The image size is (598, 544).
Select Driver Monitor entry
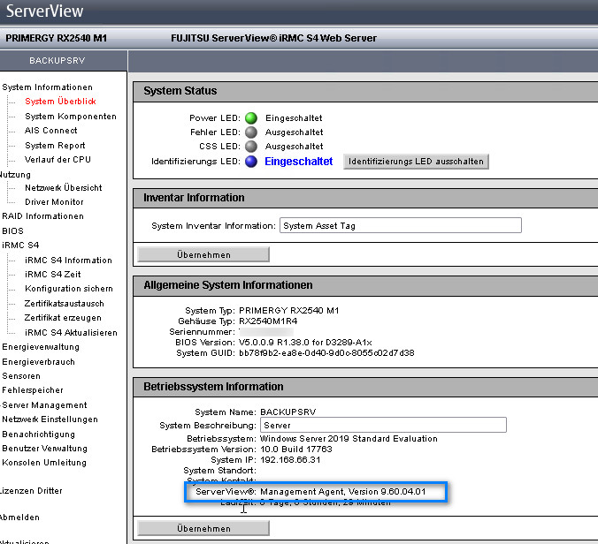point(54,201)
